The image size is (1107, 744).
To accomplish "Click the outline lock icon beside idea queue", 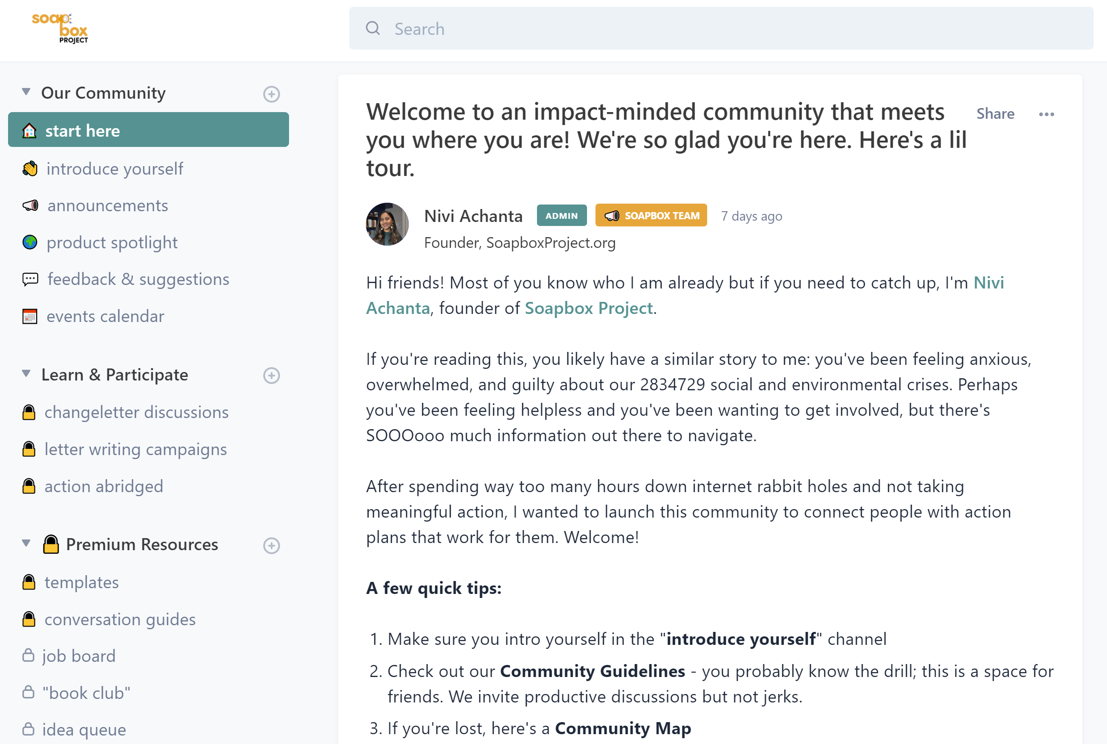I will [x=29, y=729].
